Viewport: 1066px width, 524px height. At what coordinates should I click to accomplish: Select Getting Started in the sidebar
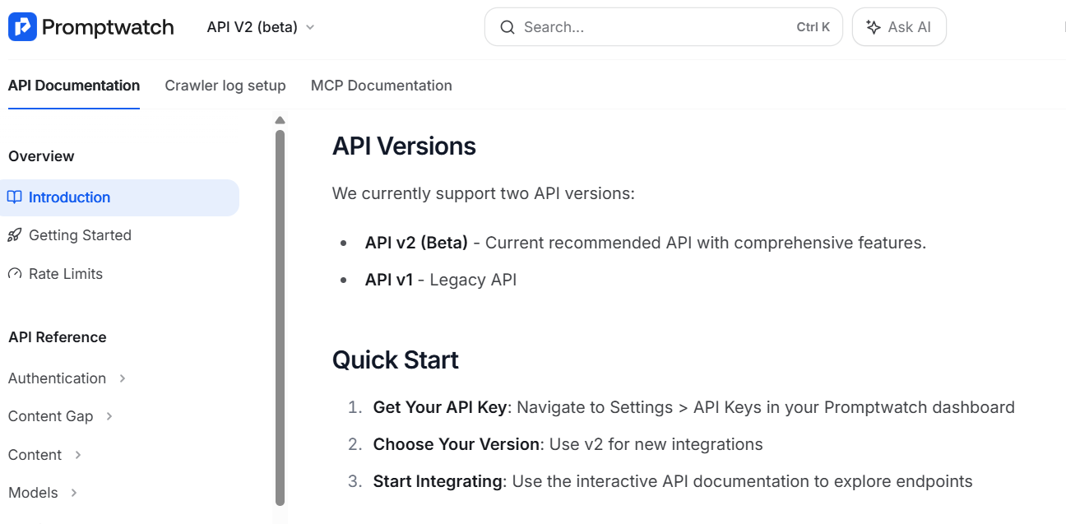(80, 235)
